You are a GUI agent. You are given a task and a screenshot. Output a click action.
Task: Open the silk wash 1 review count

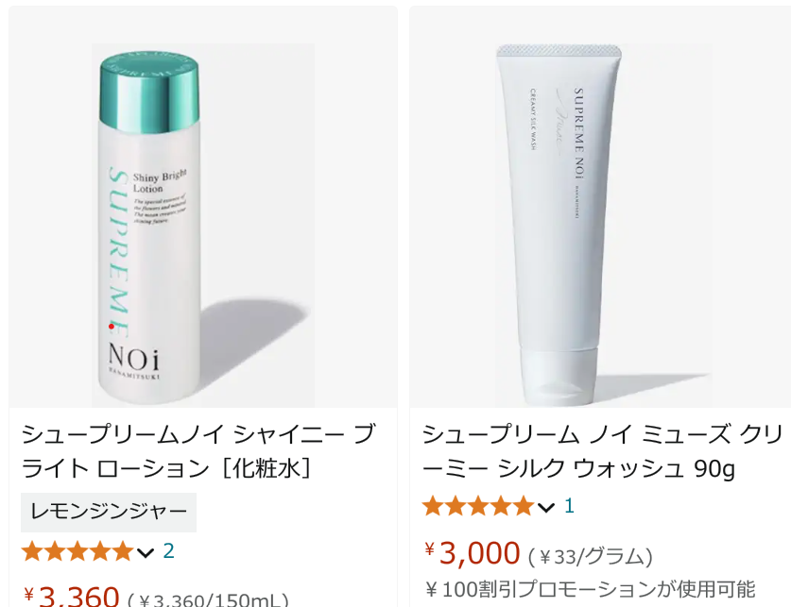(569, 506)
